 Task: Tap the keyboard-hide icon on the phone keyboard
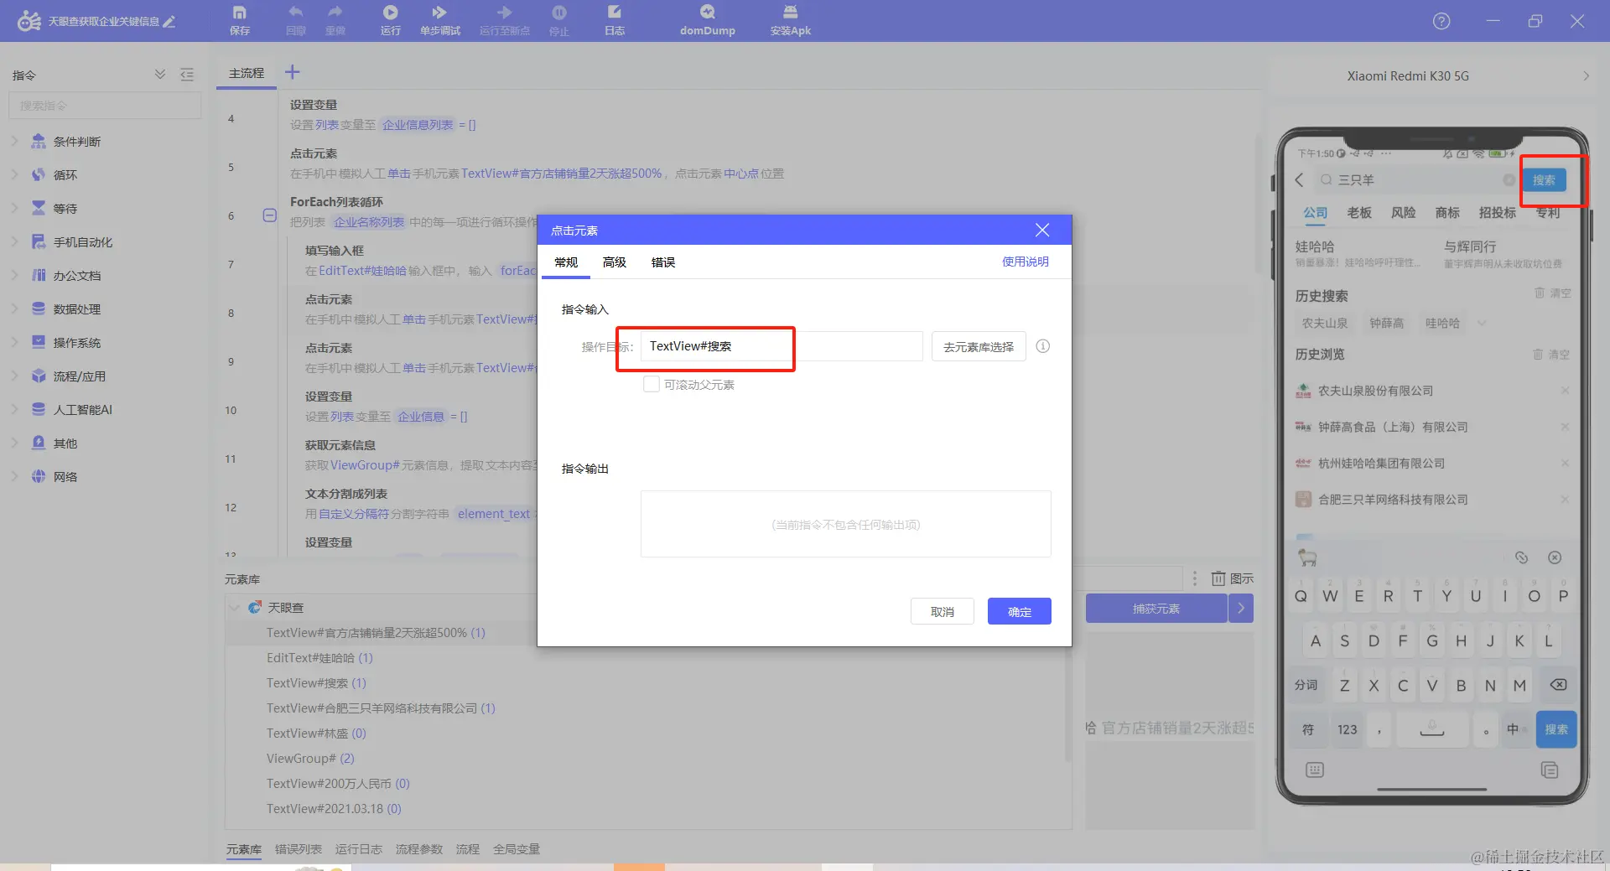pyautogui.click(x=1315, y=770)
